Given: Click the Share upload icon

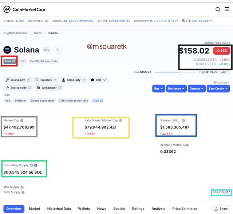Looking at the screenshot, I should coord(216,209).
